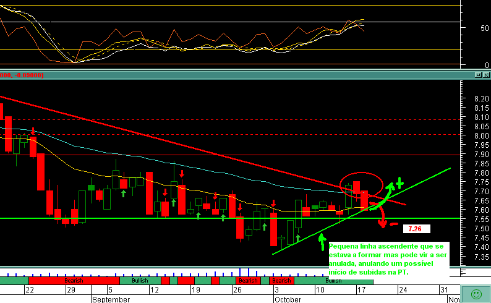Image resolution: width=491 pixels, height=303 pixels.
Task: Maximize the price chart inner pane
Action: click(x=478, y=75)
